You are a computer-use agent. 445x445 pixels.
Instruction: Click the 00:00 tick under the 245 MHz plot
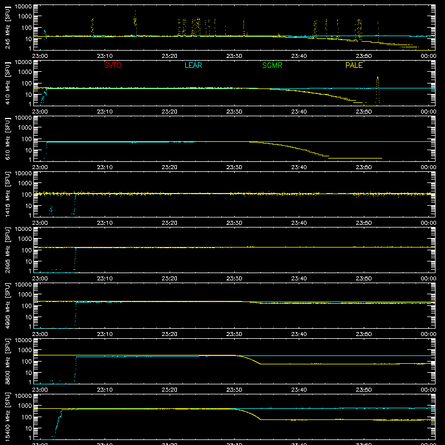(x=428, y=56)
